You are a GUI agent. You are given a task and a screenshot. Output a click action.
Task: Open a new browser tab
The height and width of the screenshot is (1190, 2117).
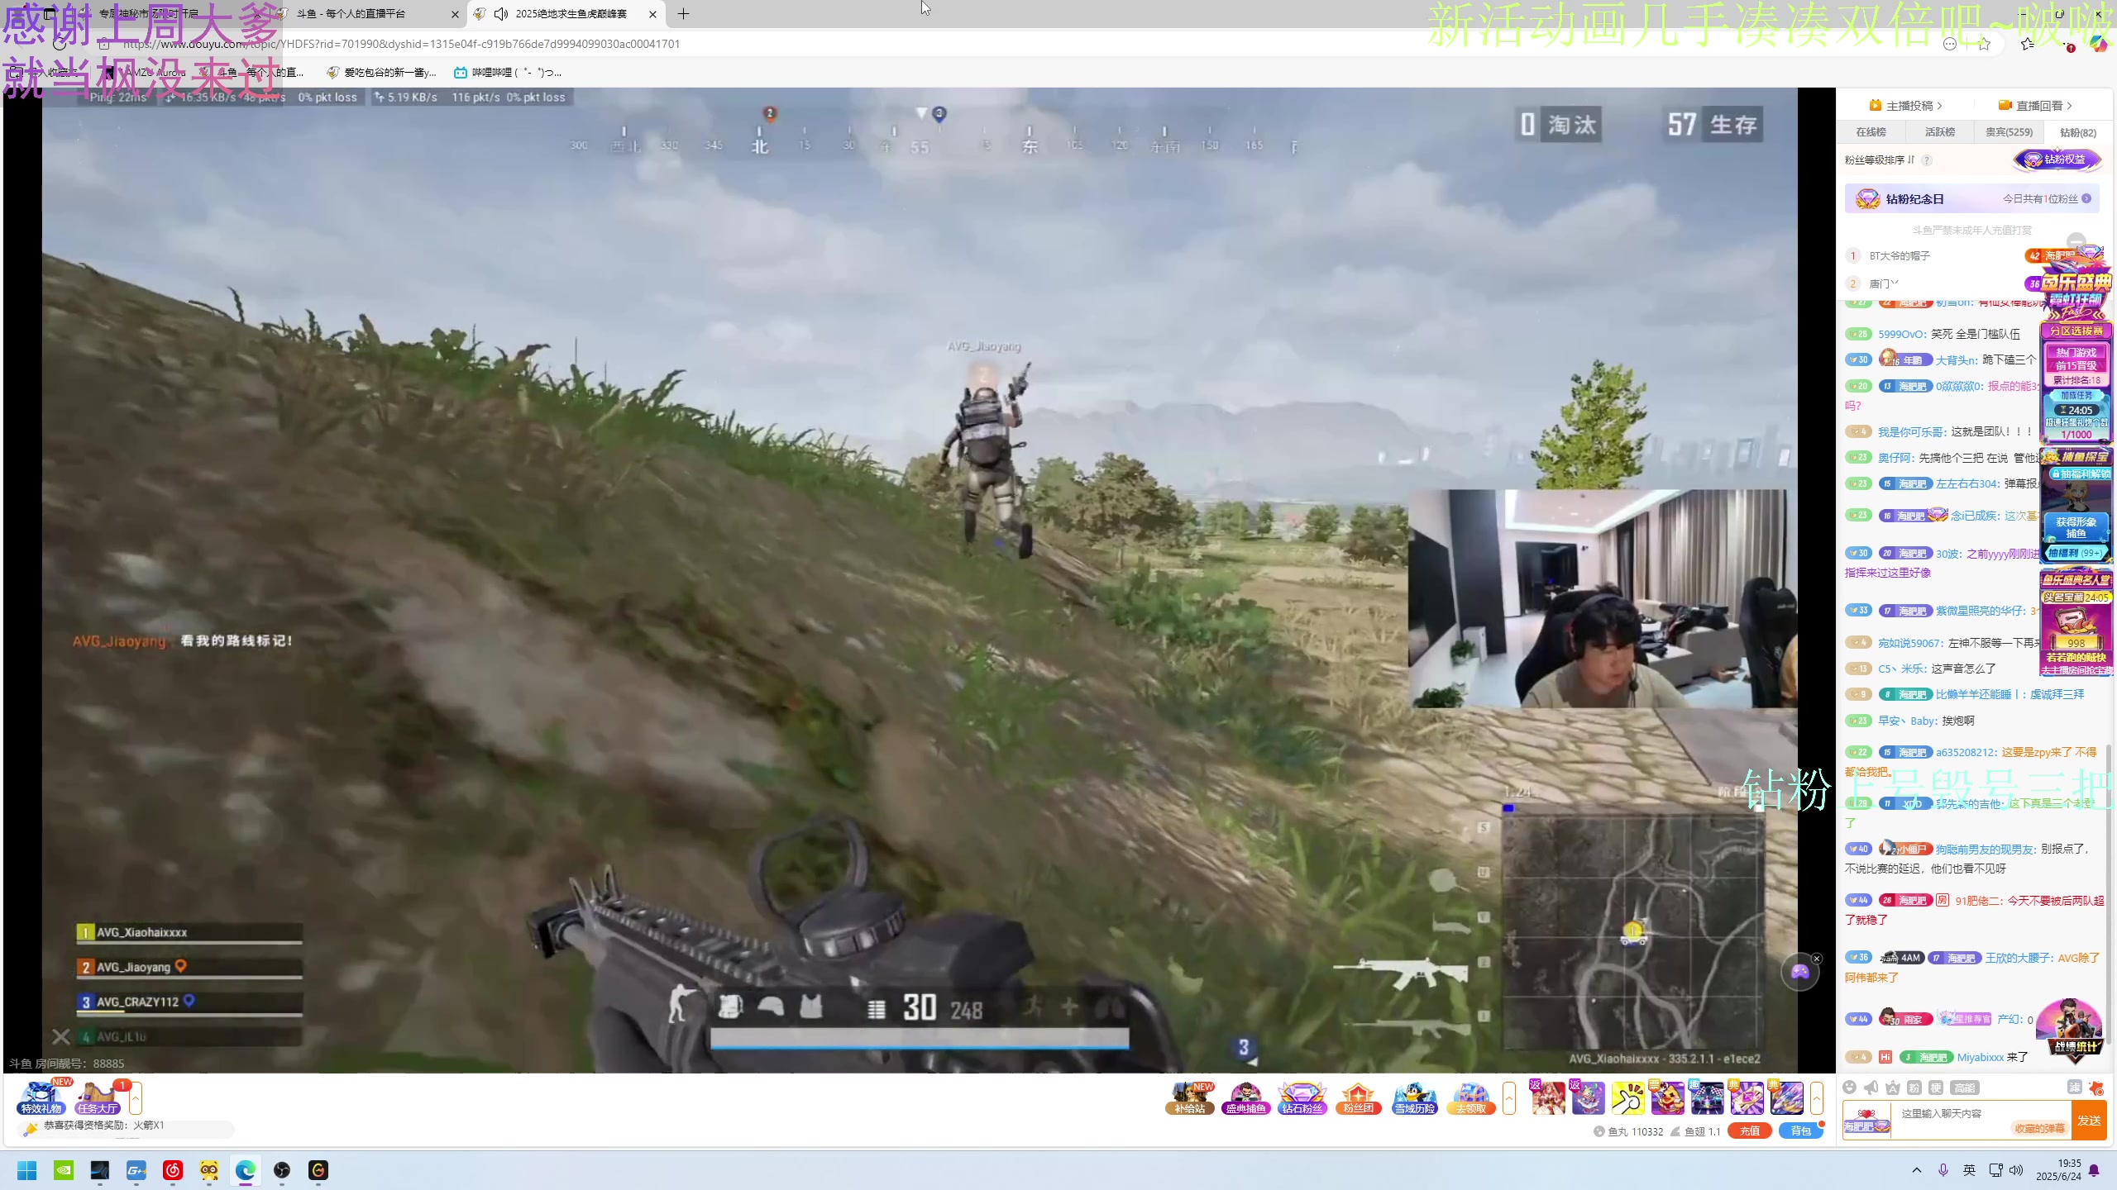click(x=683, y=14)
